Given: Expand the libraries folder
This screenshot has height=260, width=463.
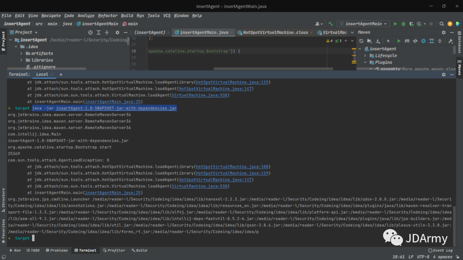Looking at the screenshot, I should coord(21,60).
